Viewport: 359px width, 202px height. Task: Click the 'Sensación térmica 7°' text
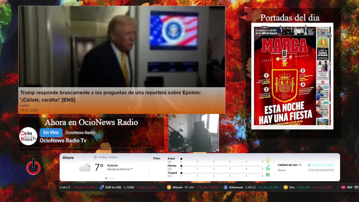point(120,169)
